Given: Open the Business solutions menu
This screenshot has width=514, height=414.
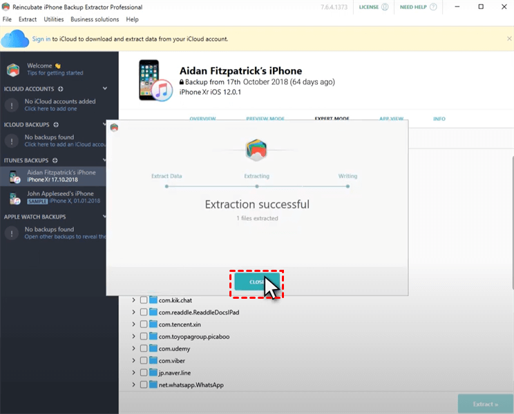Looking at the screenshot, I should point(95,19).
